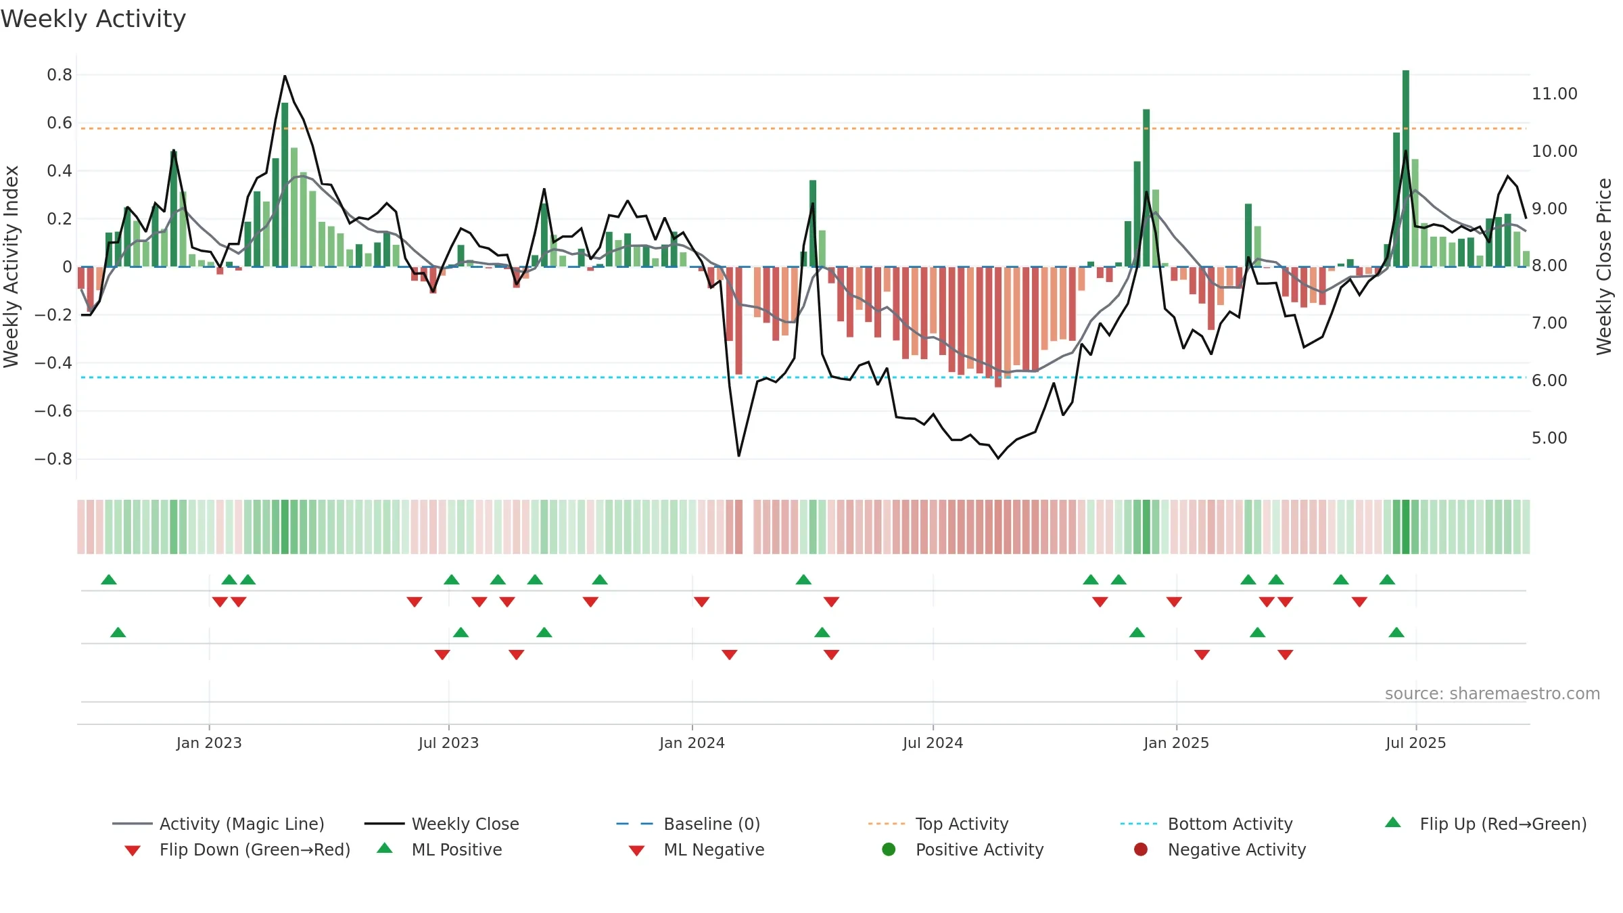Click the orange dotted Top Activity line
The image size is (1623, 913).
point(803,128)
